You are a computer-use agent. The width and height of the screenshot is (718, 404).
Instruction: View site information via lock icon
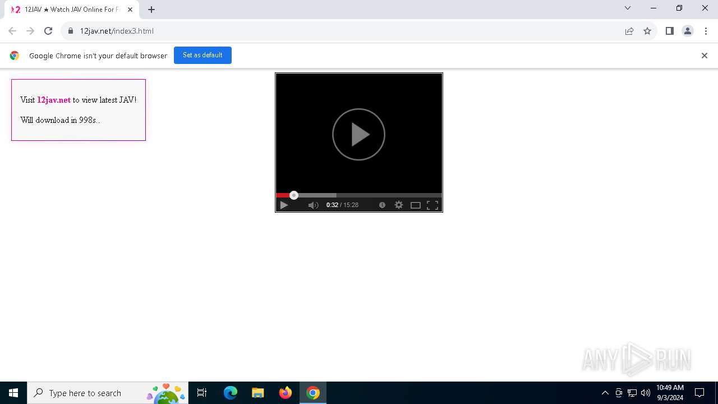tap(71, 31)
